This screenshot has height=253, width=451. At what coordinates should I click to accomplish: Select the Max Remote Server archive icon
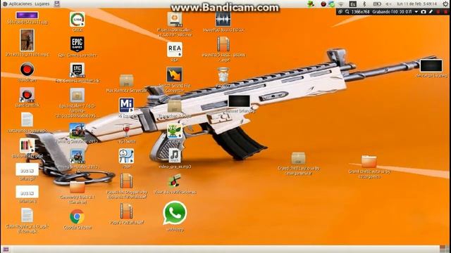(127, 81)
